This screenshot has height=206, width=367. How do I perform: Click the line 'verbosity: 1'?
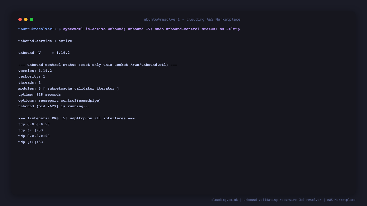click(32, 77)
